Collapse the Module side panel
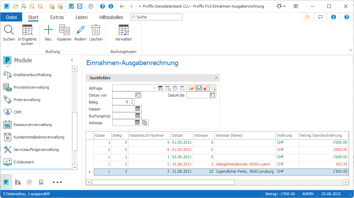 (72, 60)
